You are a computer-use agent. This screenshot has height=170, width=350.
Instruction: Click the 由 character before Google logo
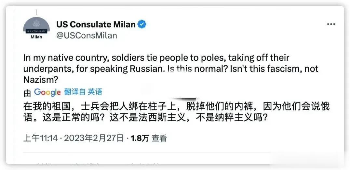[x=27, y=93]
